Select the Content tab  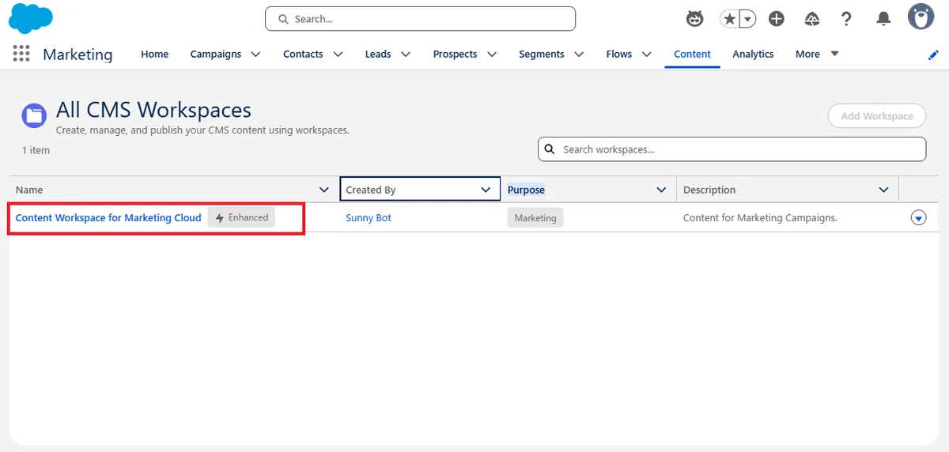[692, 54]
